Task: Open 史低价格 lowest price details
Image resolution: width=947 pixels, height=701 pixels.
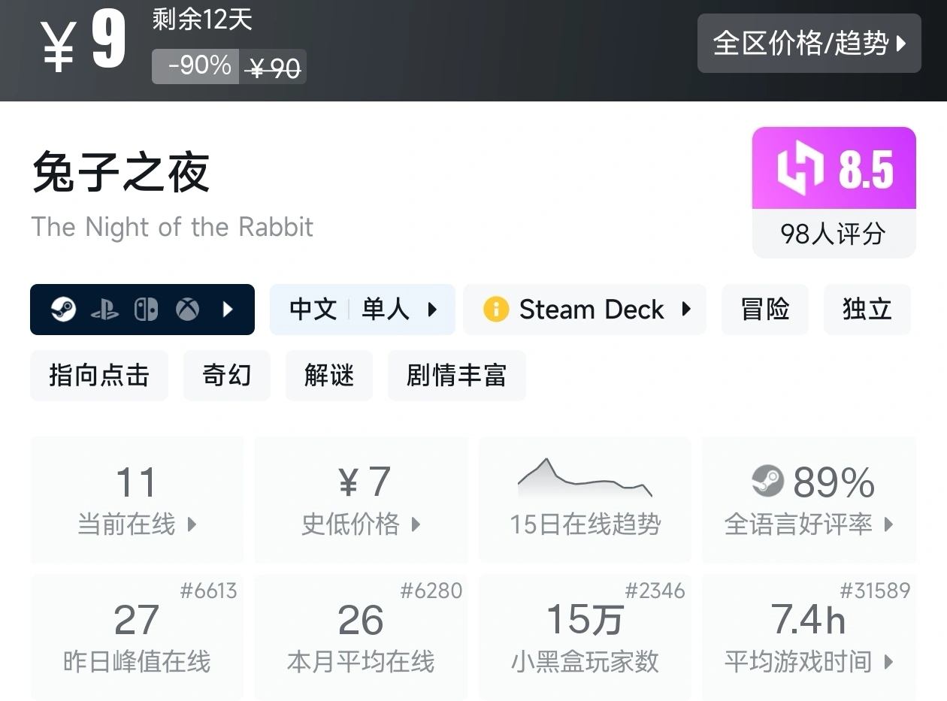Action: point(361,500)
